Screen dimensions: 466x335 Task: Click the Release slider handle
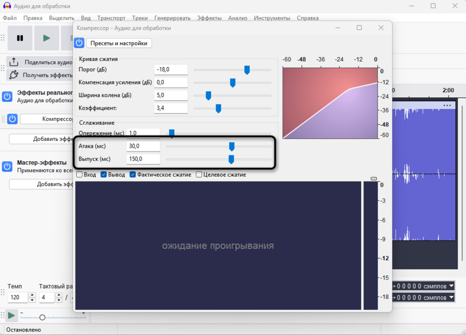point(231,159)
